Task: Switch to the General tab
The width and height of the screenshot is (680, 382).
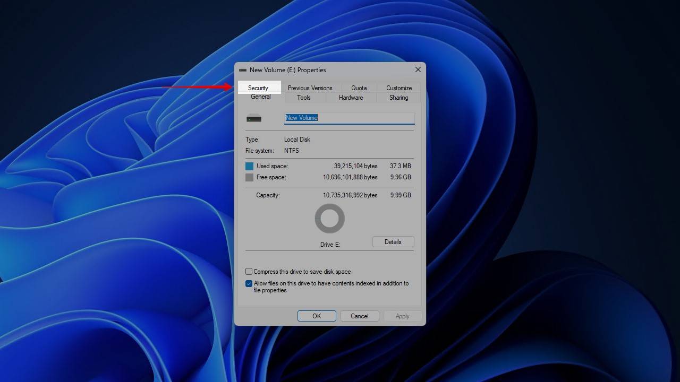Action: point(261,97)
